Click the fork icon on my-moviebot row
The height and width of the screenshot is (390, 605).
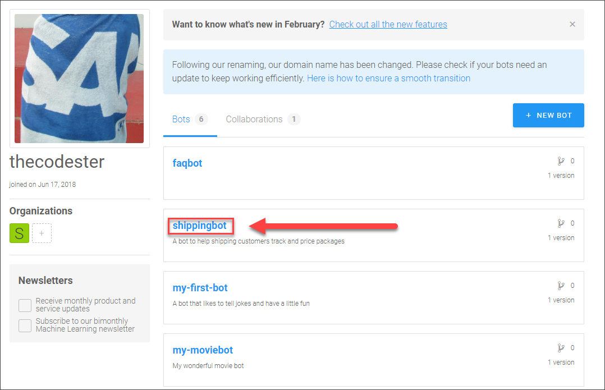pyautogui.click(x=561, y=348)
